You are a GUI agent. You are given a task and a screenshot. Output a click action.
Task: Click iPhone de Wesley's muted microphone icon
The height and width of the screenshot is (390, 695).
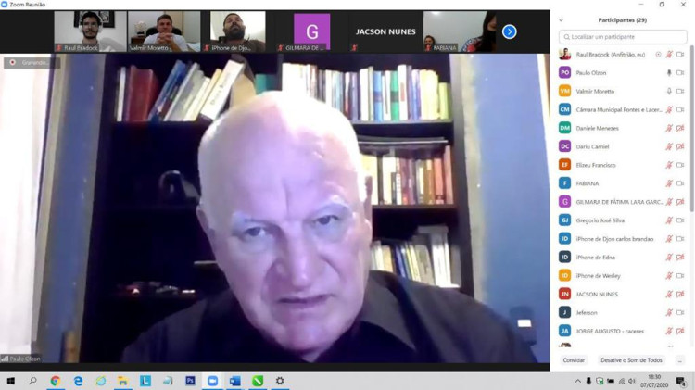coord(669,276)
